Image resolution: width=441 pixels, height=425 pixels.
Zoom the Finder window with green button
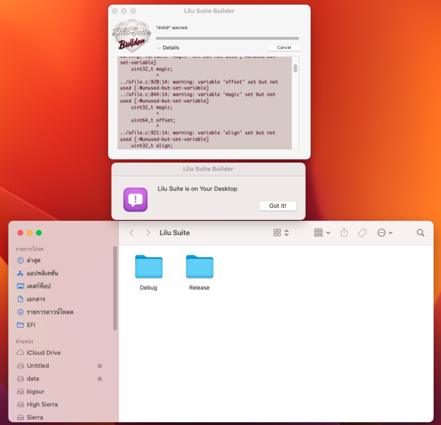[x=39, y=233]
